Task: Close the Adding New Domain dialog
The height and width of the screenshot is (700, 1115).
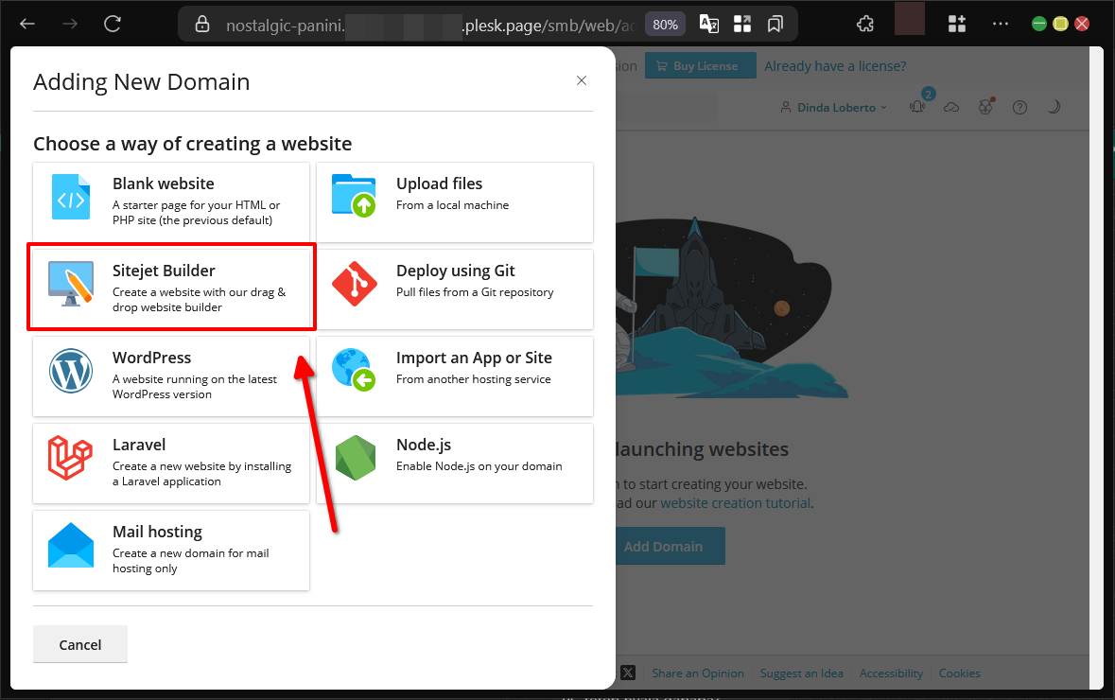Action: tap(582, 81)
